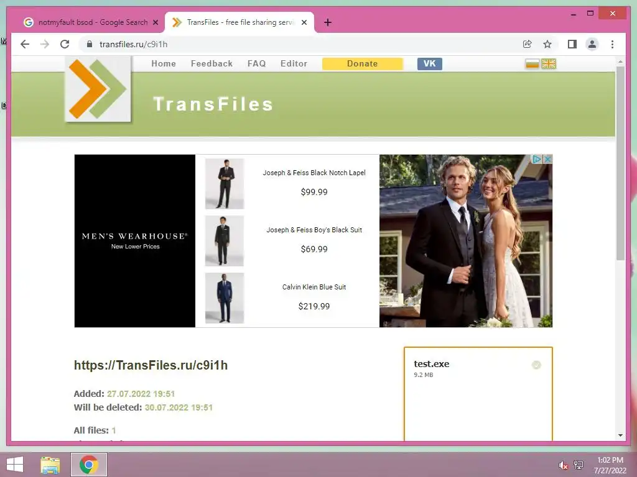Click the Joseph & Feiss Black Notch Lapel ad item
The image size is (637, 477).
pyautogui.click(x=314, y=173)
